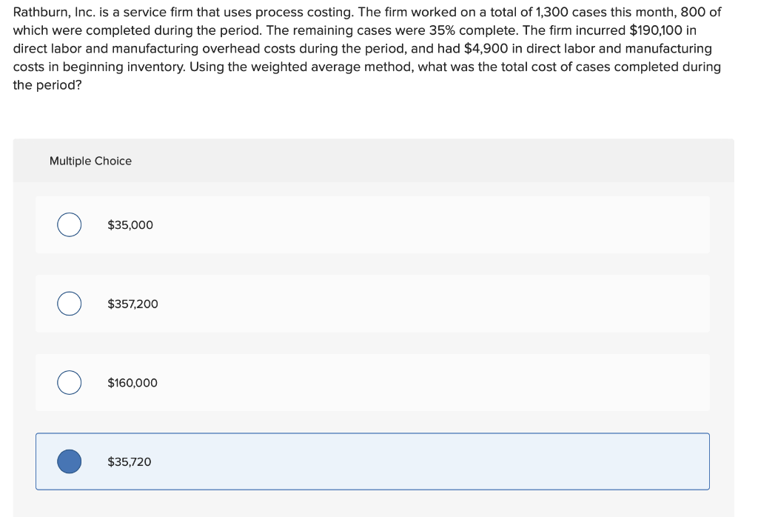
Task: Click the $35,720 answer text label
Action: click(x=129, y=461)
